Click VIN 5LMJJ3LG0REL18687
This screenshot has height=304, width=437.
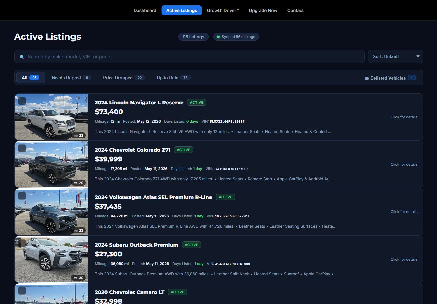(227, 121)
